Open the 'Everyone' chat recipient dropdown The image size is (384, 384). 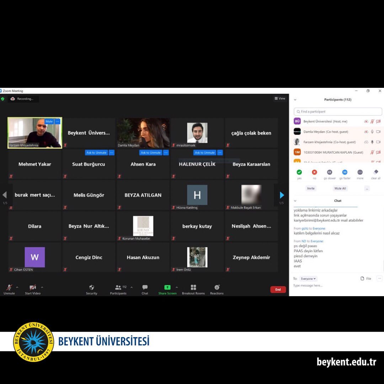tap(308, 279)
